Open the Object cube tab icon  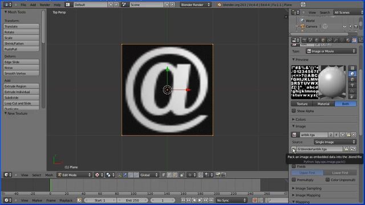click(x=323, y=40)
